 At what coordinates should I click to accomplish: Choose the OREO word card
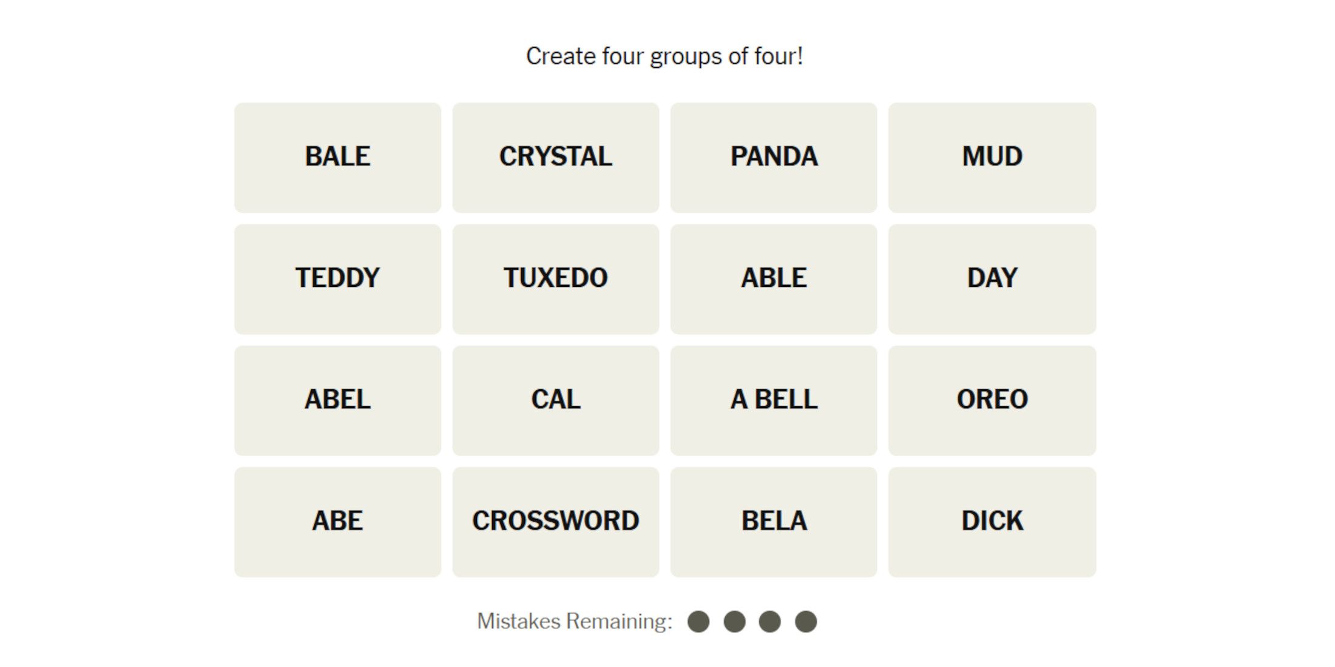[992, 400]
